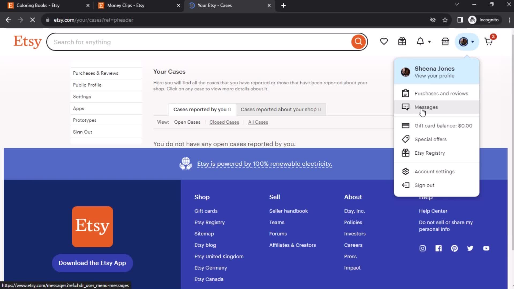Open Etsy, Inc. footer link

point(354,211)
